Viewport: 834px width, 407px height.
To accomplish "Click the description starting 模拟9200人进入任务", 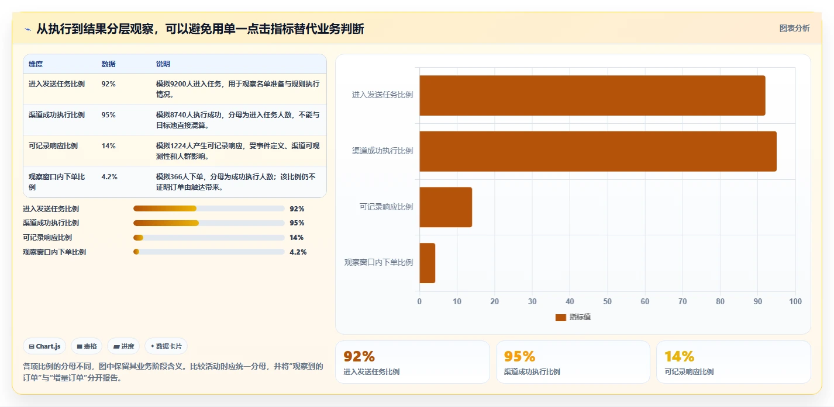I will coord(238,89).
